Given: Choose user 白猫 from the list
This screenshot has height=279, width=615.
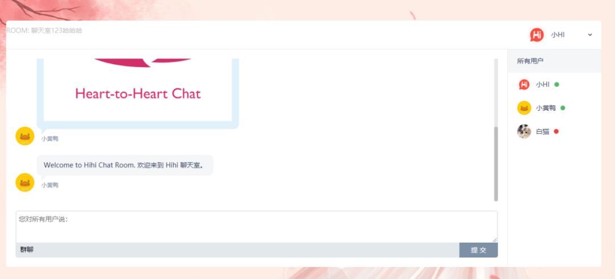Looking at the screenshot, I should (x=543, y=131).
